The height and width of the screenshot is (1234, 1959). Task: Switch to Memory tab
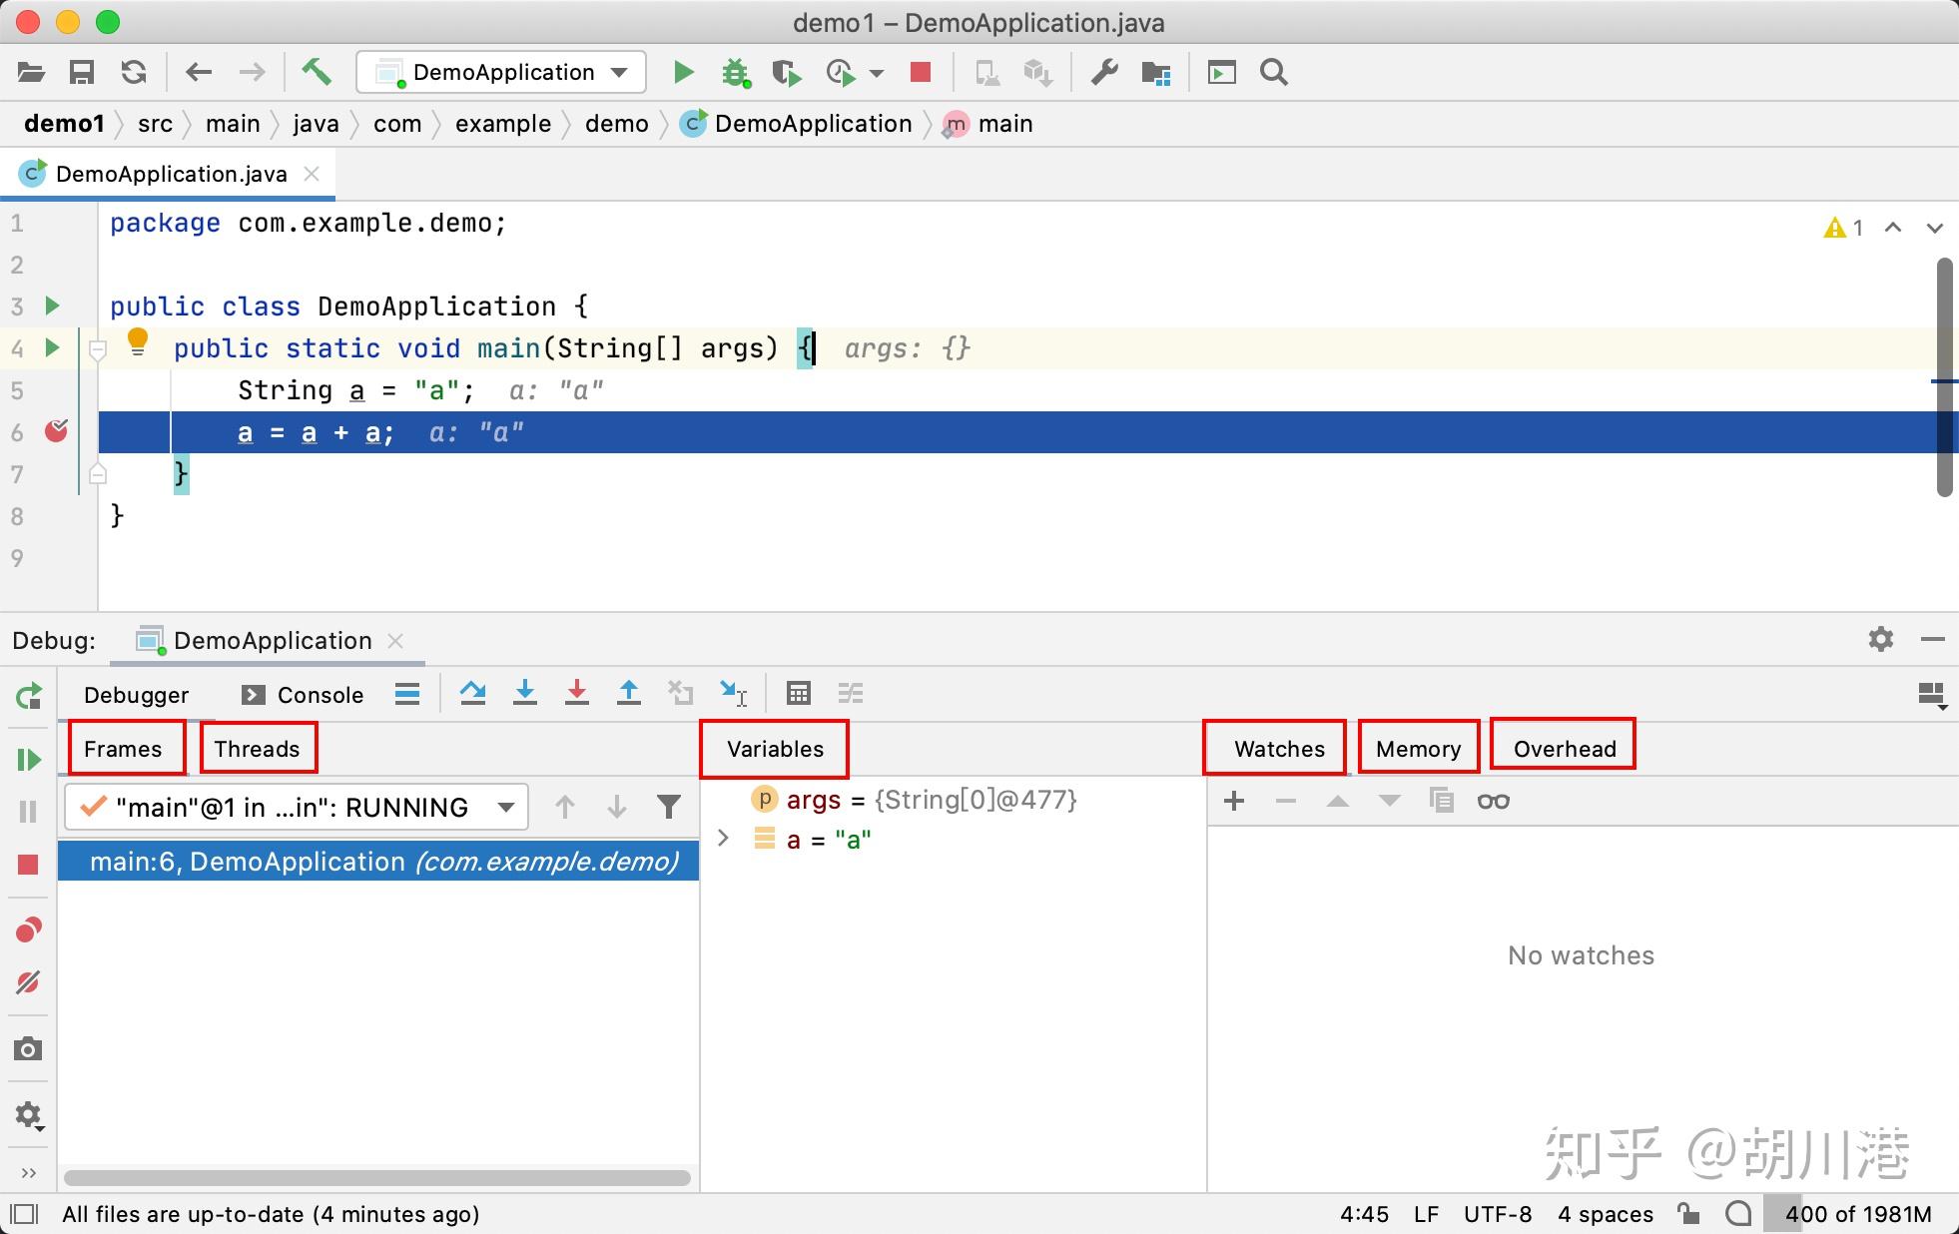1418,749
